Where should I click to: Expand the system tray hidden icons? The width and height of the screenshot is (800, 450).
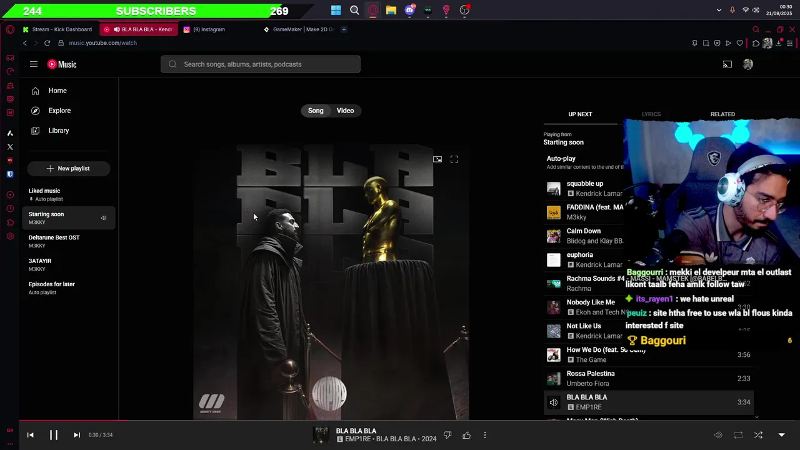tap(719, 10)
